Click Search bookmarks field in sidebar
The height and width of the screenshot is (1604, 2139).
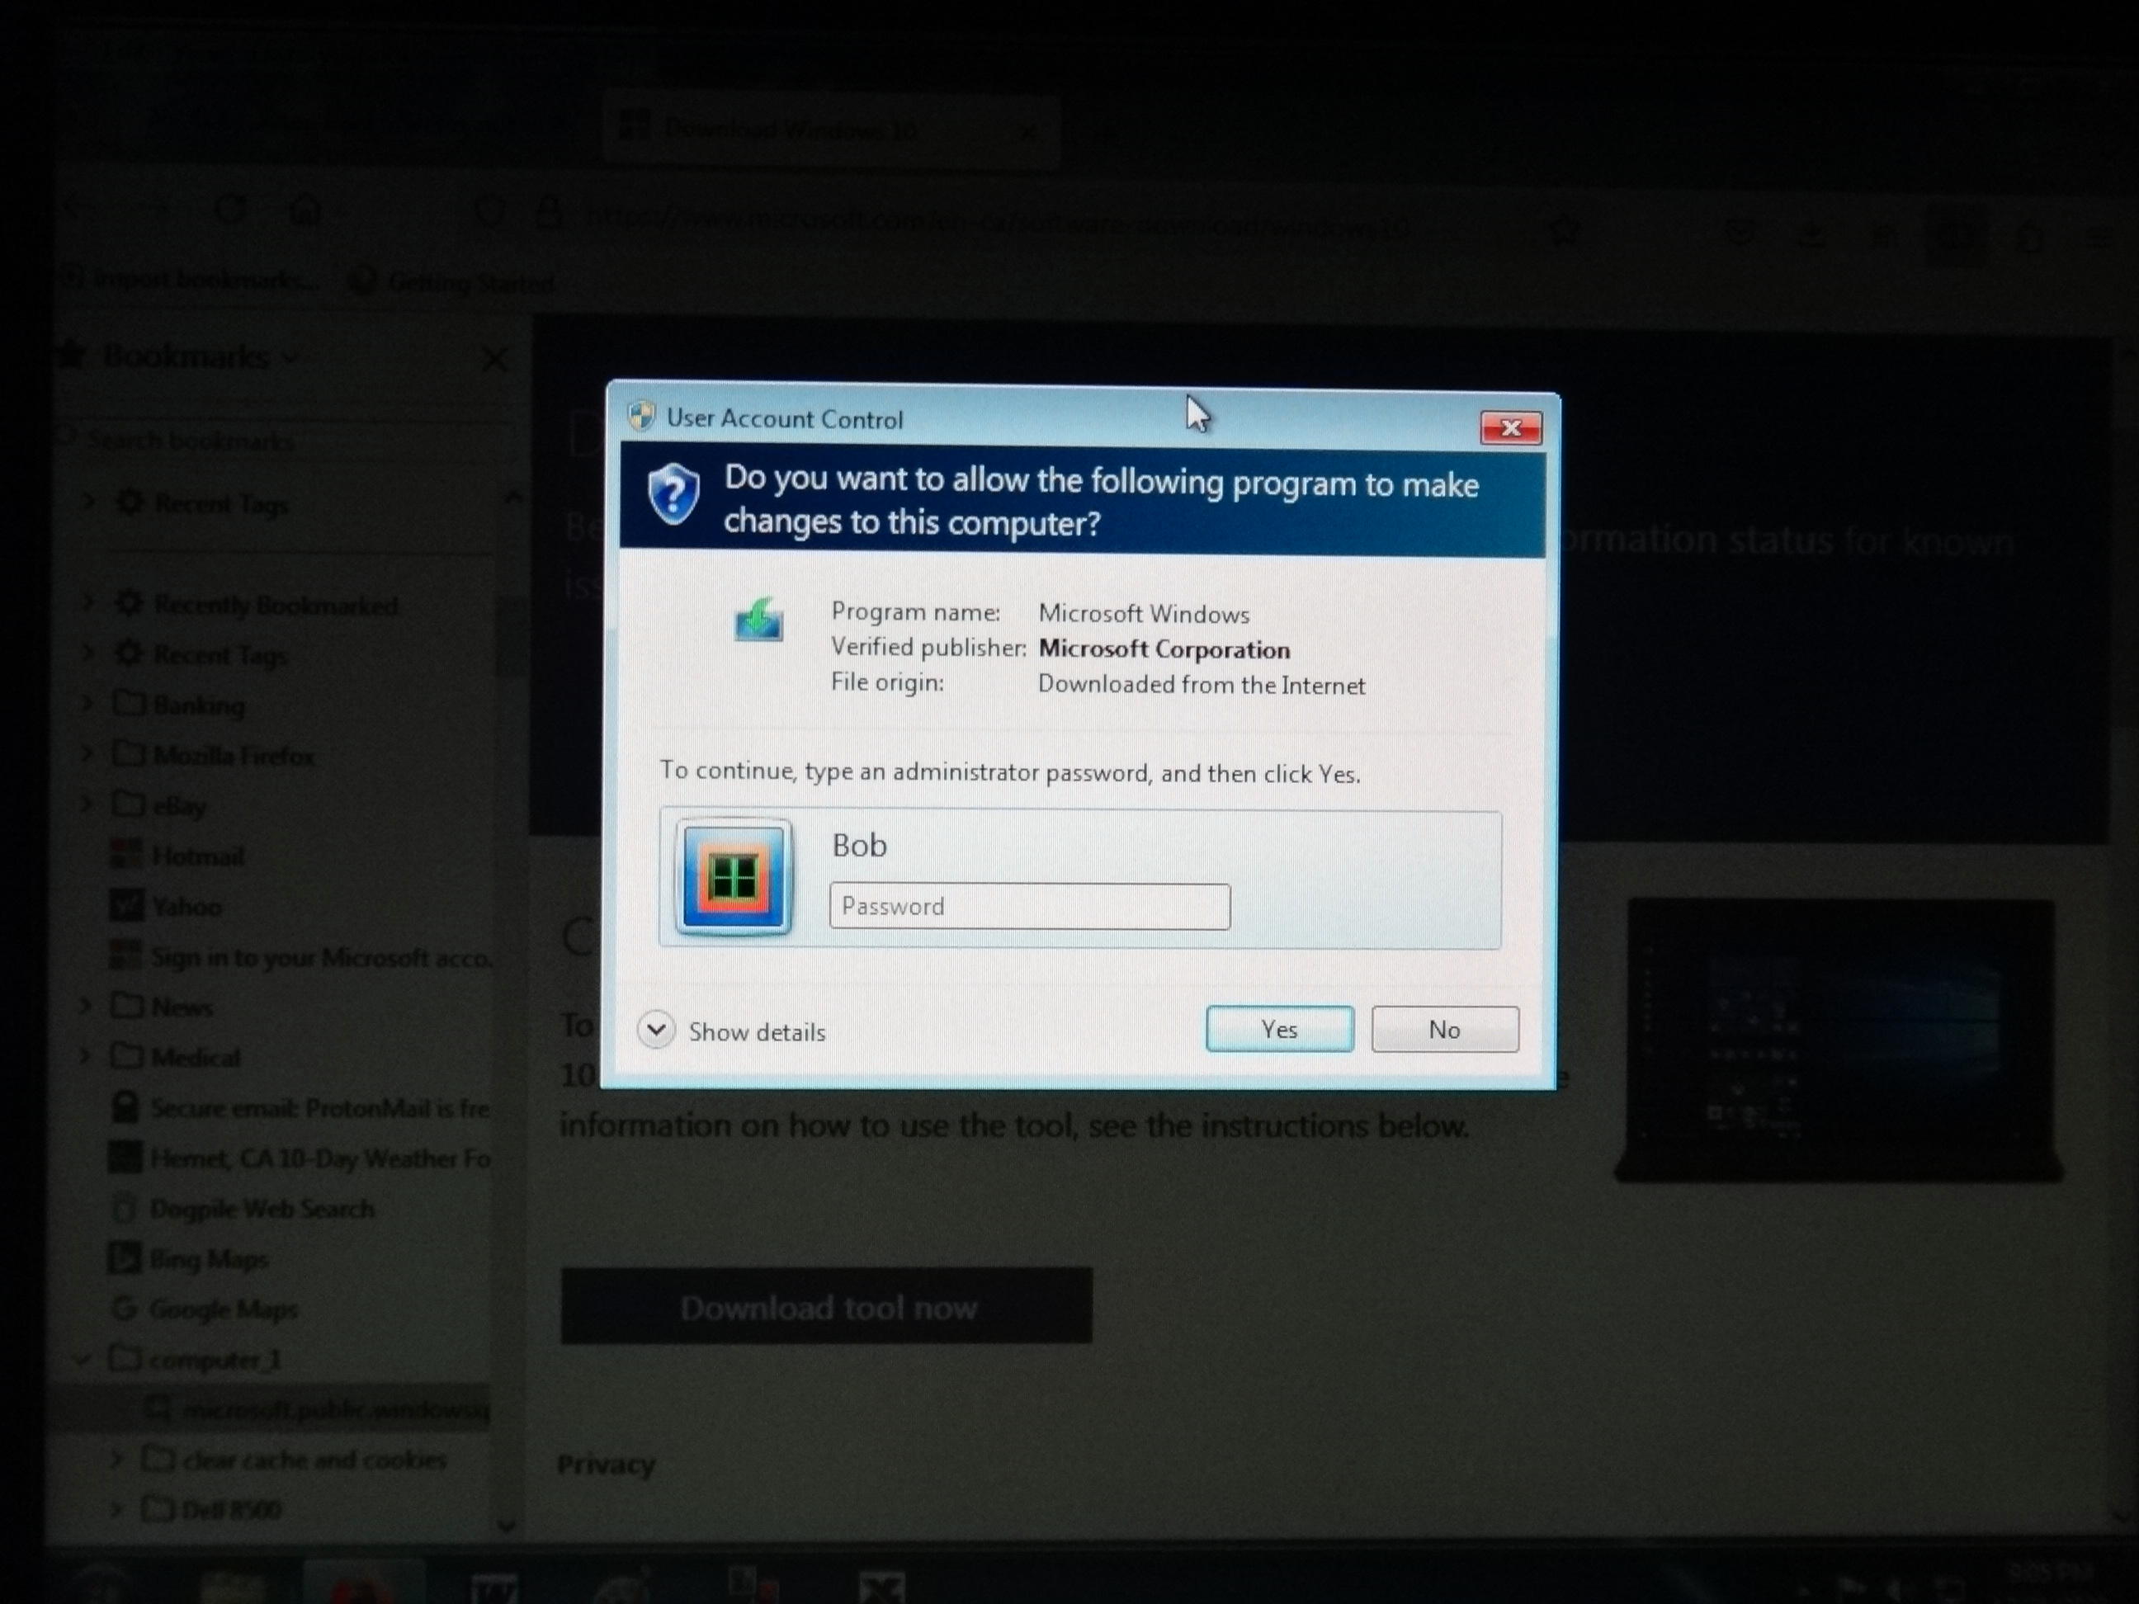[281, 441]
